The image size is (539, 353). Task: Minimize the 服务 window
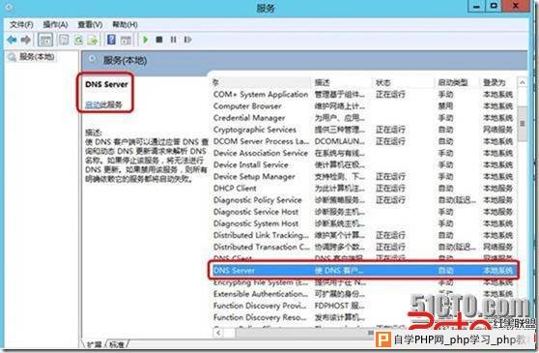pyautogui.click(x=476, y=6)
